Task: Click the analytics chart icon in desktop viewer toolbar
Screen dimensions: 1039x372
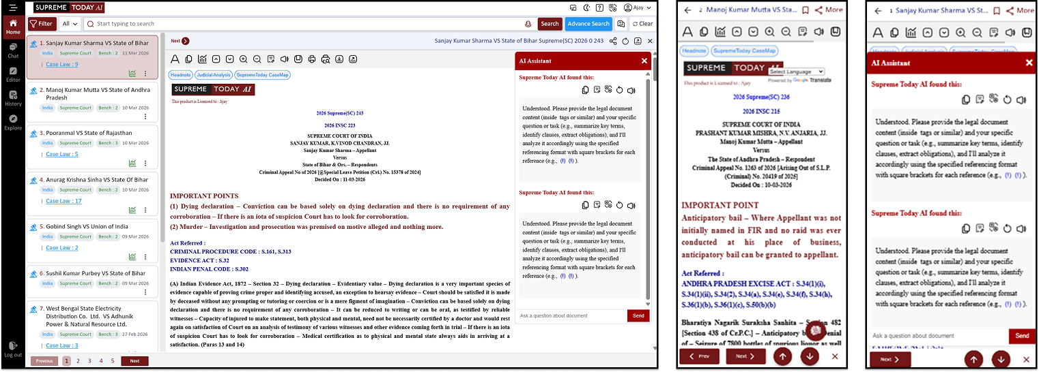Action: [x=203, y=59]
